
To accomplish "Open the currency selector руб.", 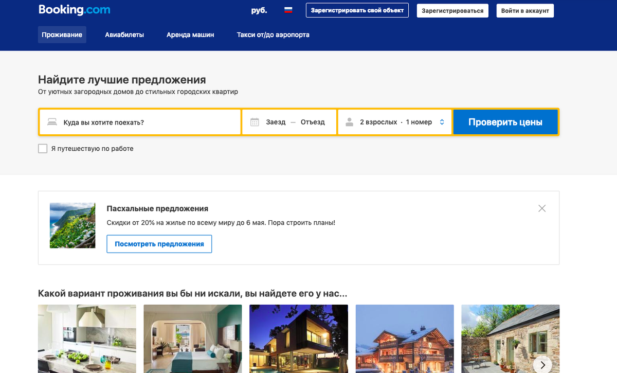I will (259, 10).
